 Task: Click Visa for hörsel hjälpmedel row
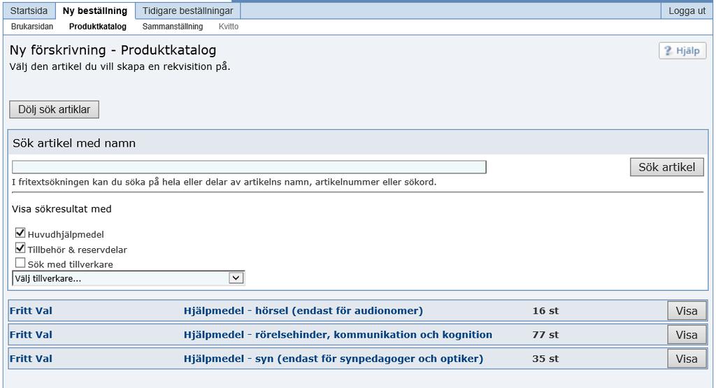[687, 311]
